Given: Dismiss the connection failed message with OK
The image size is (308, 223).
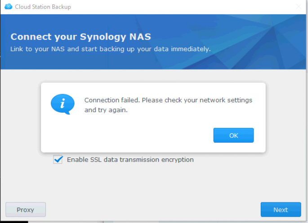Looking at the screenshot, I should [x=233, y=136].
